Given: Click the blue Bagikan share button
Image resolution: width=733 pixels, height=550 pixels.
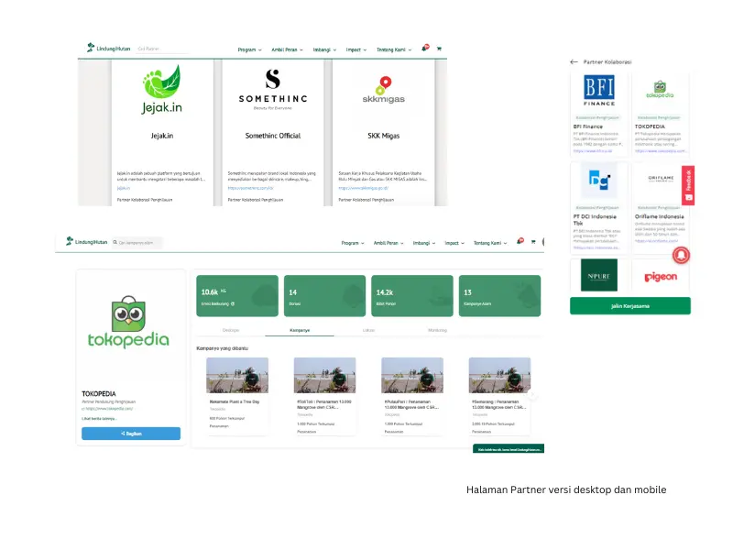Looking at the screenshot, I should click(x=131, y=434).
